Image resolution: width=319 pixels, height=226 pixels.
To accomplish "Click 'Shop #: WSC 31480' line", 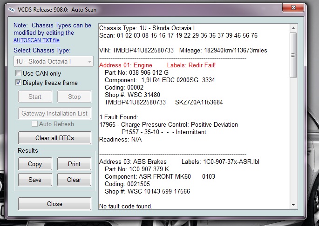I will click(x=132, y=95).
